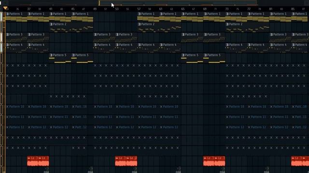Select the Pattern 4 clip at bar 77
Screen dimensions: 309x173
coord(258,48)
